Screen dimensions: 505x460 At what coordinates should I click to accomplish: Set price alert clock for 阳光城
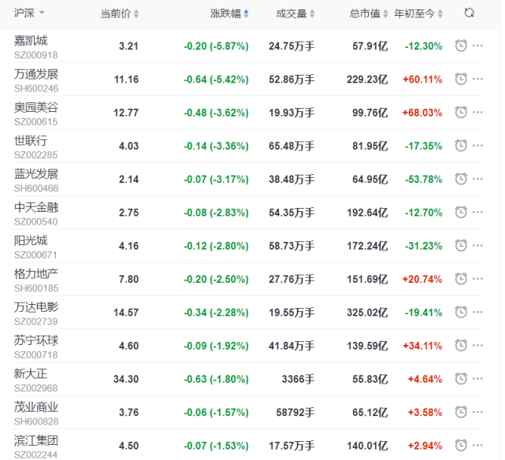(461, 246)
